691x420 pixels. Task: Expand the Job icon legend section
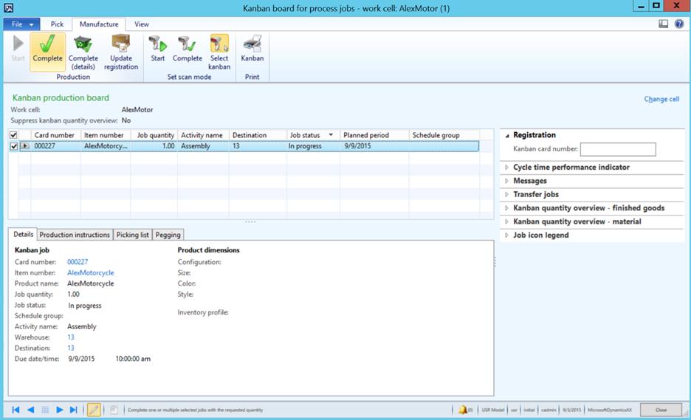[506, 235]
